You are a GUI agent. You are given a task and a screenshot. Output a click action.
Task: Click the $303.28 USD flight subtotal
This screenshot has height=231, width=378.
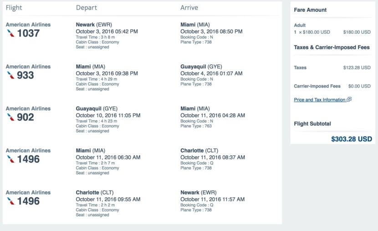point(351,139)
